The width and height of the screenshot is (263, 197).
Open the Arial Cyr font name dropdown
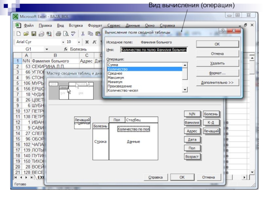(x=63, y=42)
